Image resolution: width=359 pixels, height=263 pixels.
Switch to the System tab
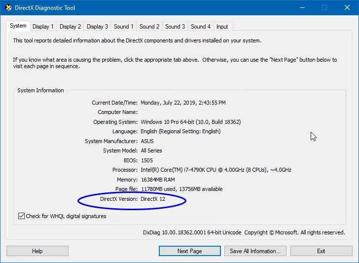(x=18, y=26)
